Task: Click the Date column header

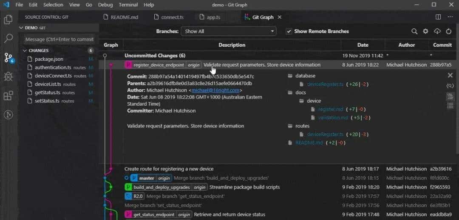Action: (363, 45)
